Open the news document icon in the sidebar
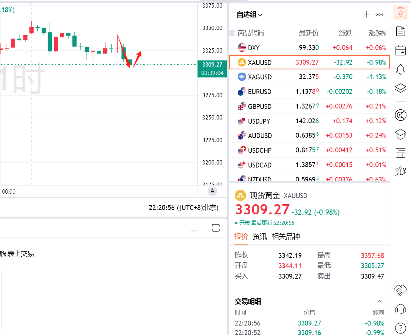The image size is (411, 335). [x=400, y=31]
